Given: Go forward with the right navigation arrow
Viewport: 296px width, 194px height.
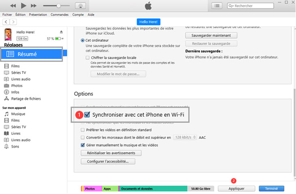Looking at the screenshot, I should [13, 22].
